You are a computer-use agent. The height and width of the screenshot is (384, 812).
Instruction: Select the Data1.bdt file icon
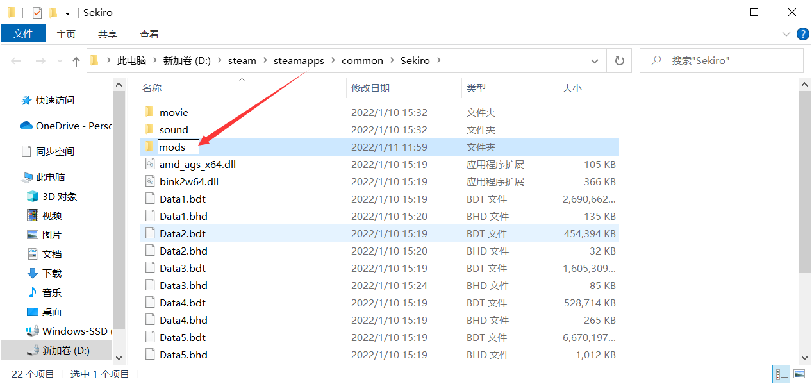point(150,199)
